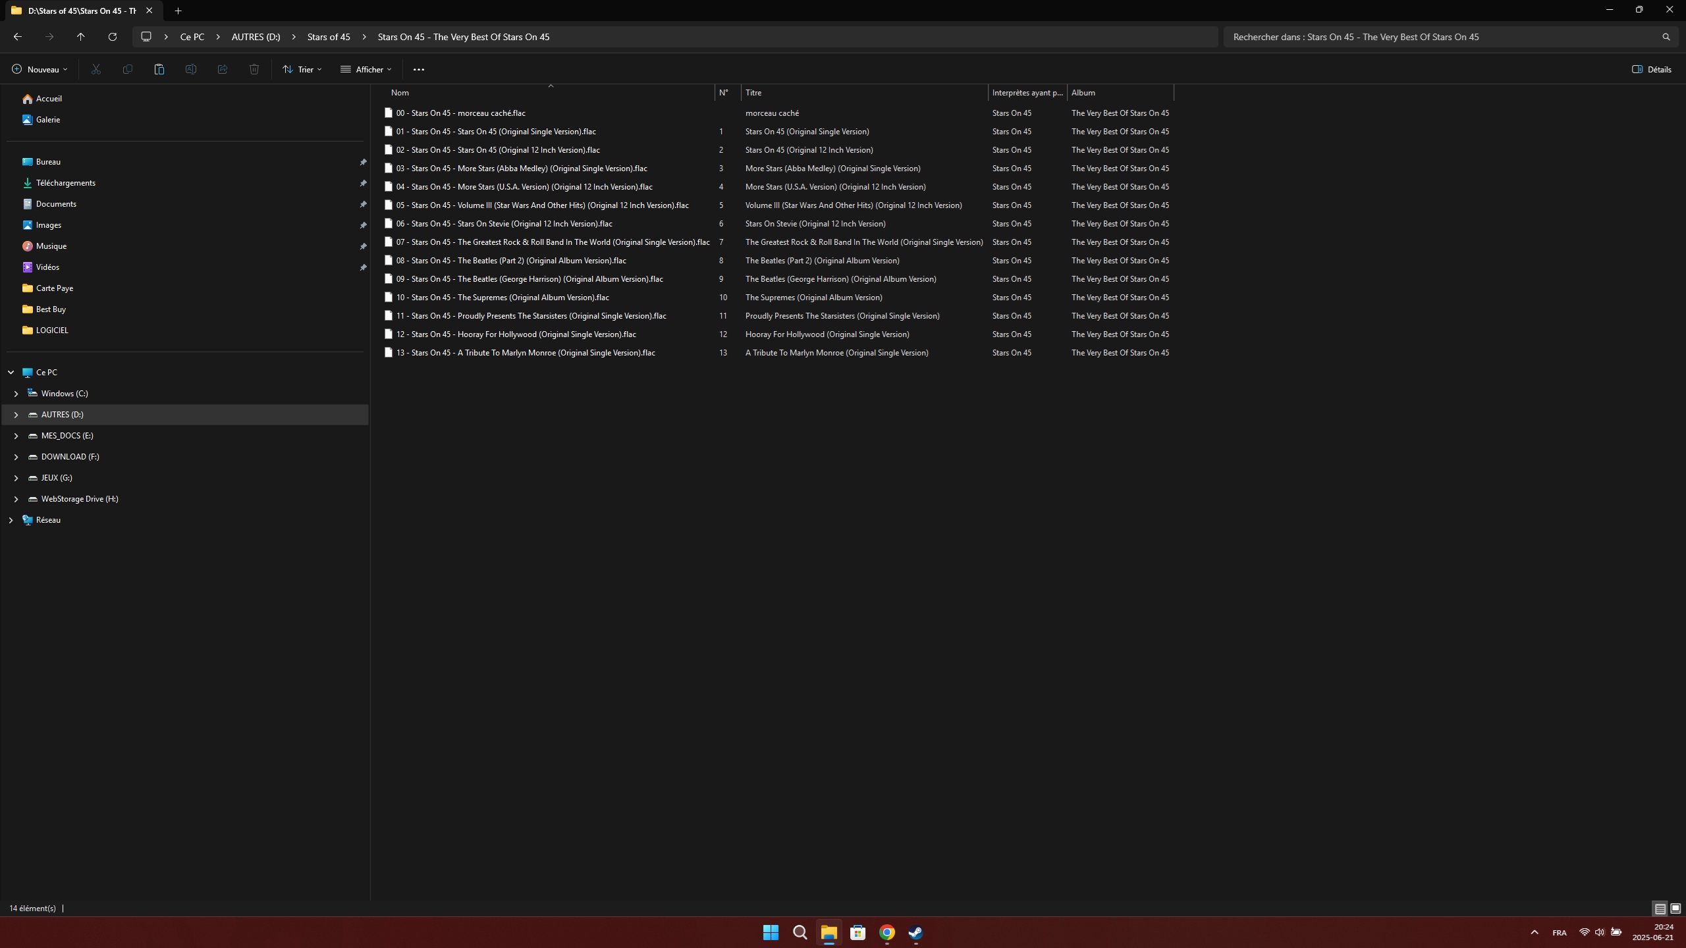Select file 06 - Stars On Stevie
The height and width of the screenshot is (948, 1686).
click(504, 224)
